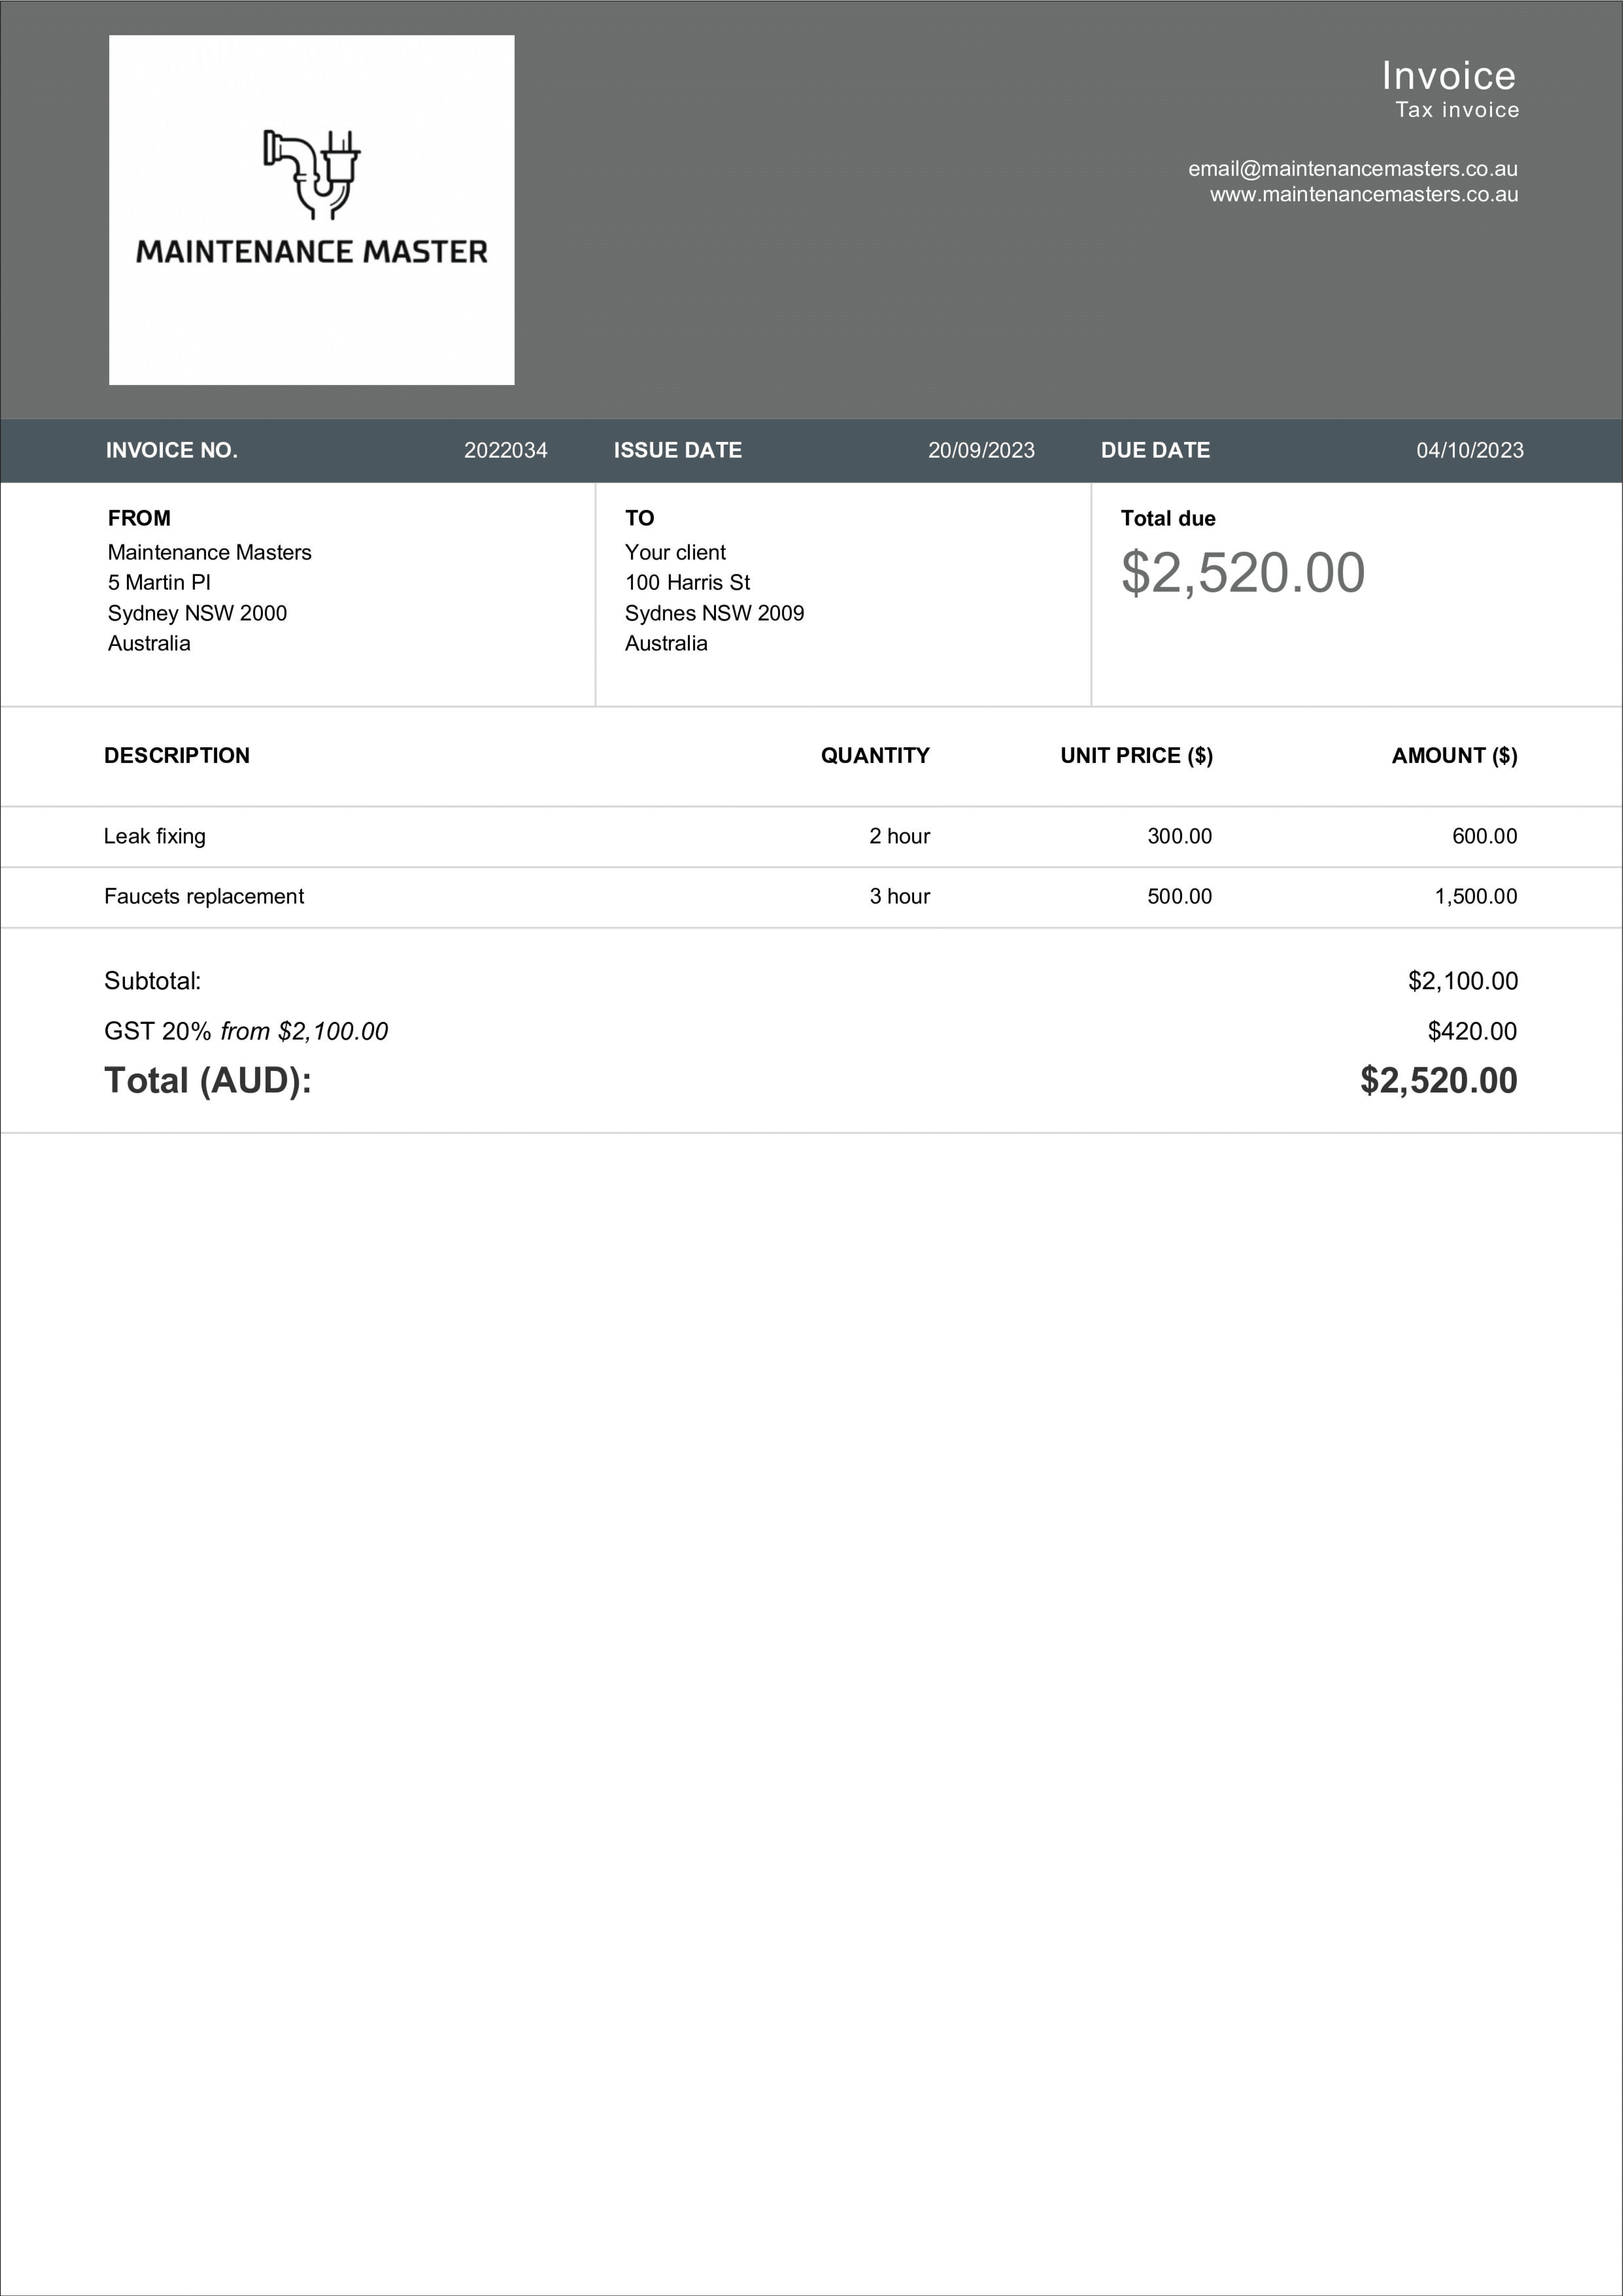Click the 'Total (AUD):' label
Viewport: 1623px width, 2296px height.
[208, 1081]
